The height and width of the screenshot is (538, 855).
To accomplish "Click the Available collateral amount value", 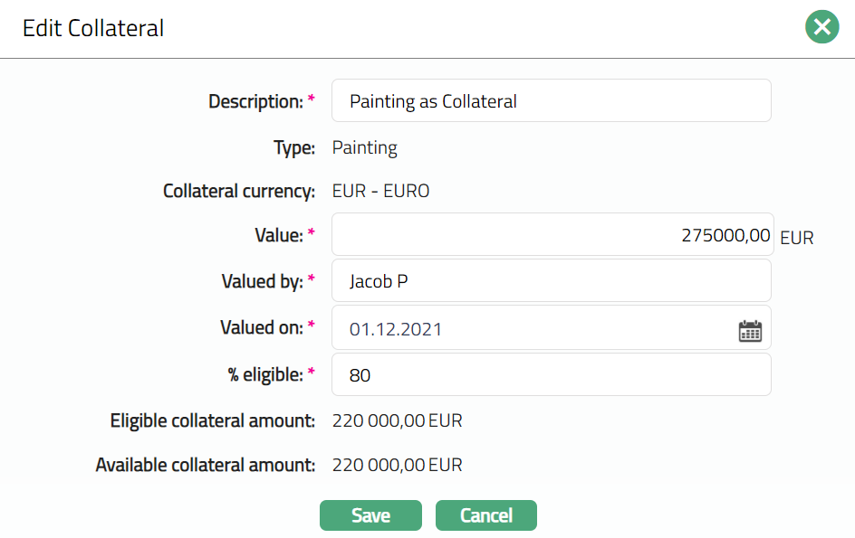I will pyautogui.click(x=397, y=466).
